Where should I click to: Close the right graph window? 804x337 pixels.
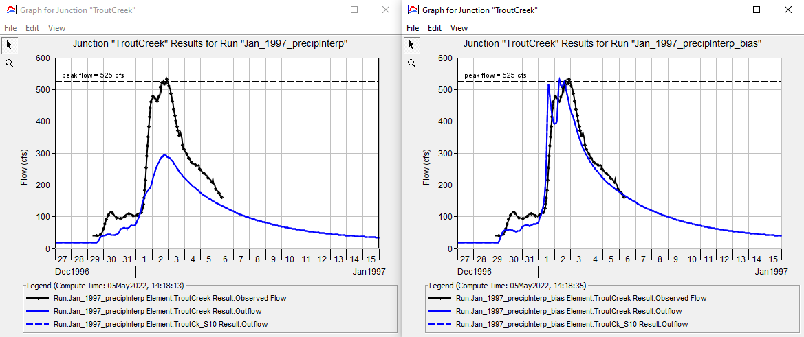[787, 10]
